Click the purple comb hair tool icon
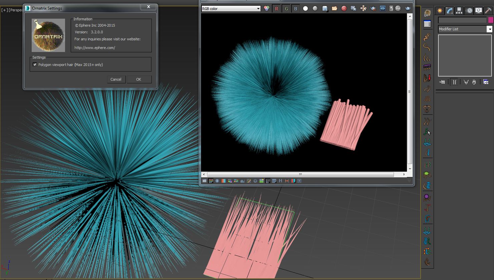Image resolution: width=494 pixels, height=280 pixels. coord(427,67)
